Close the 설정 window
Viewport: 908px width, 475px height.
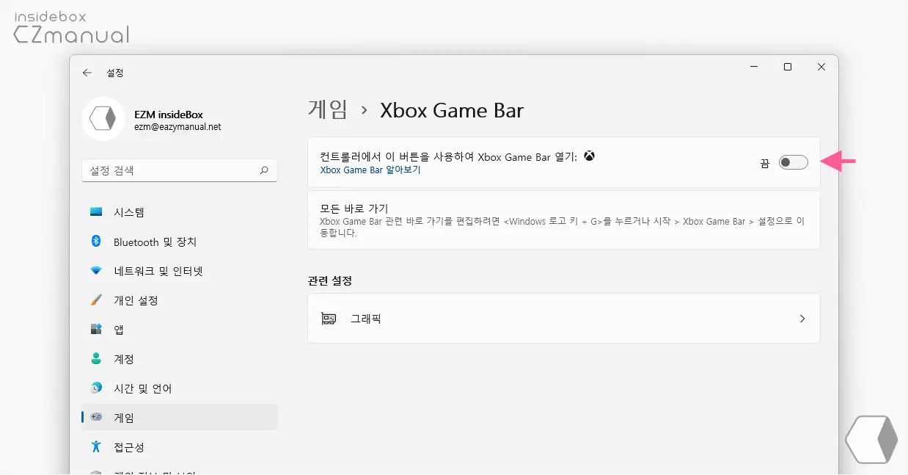click(821, 67)
